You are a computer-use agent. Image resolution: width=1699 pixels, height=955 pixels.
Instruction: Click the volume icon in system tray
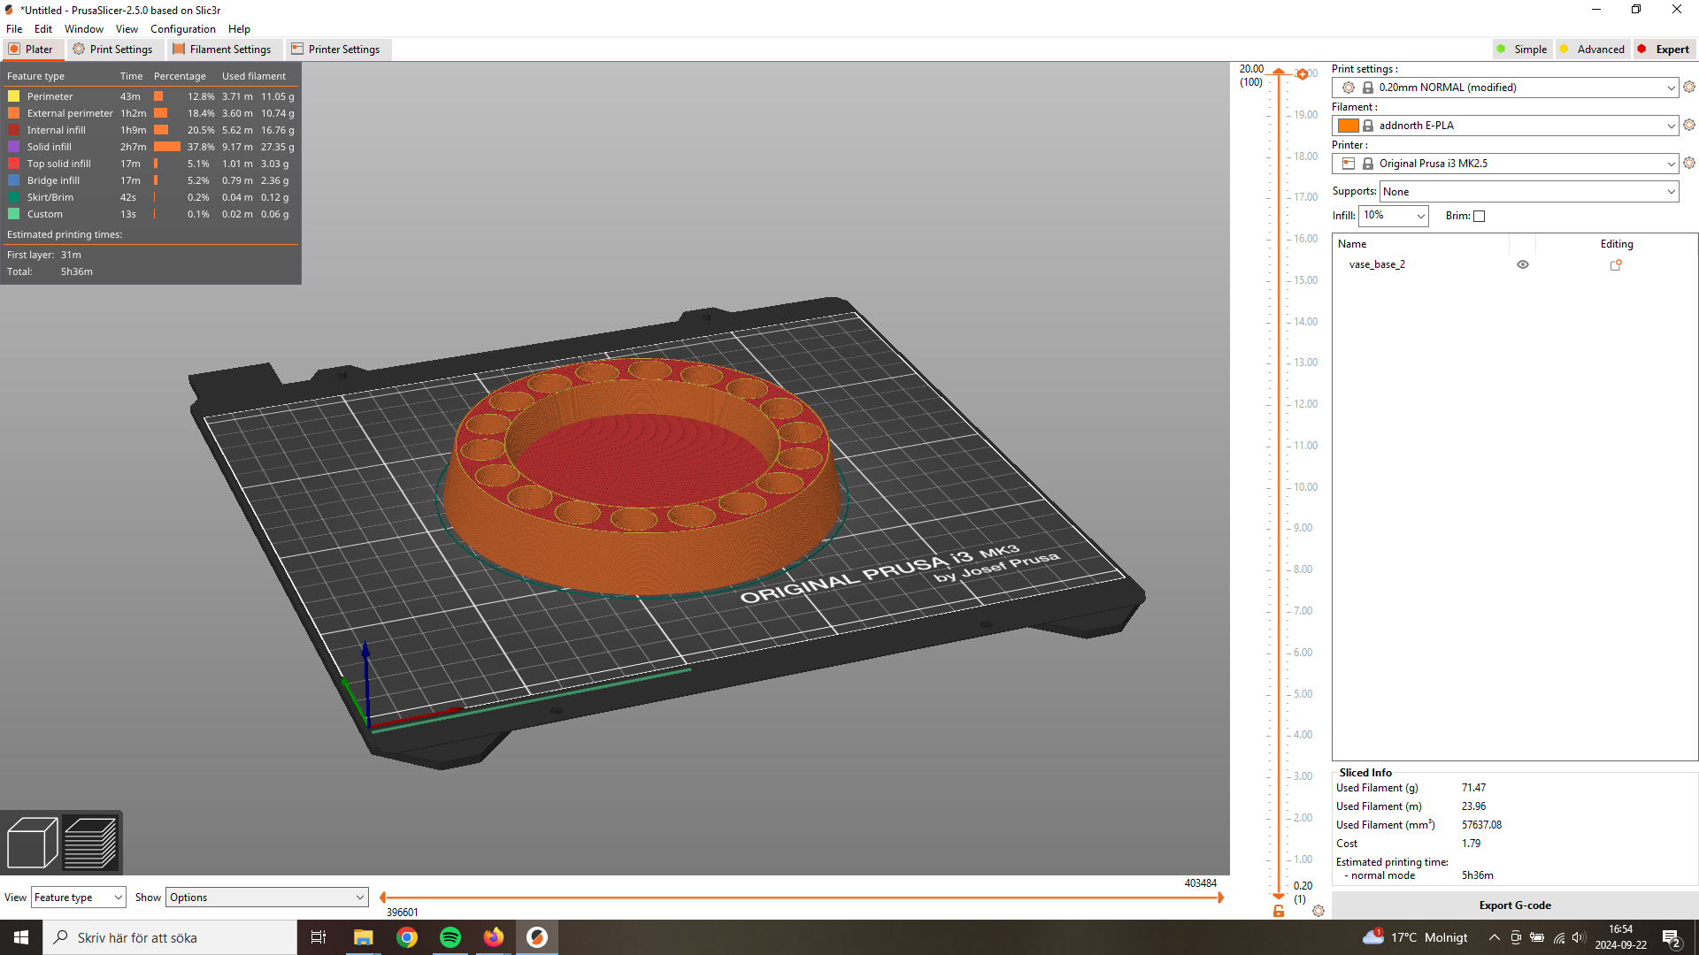pos(1580,937)
